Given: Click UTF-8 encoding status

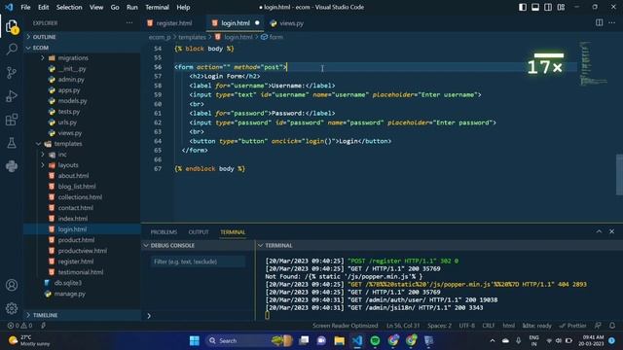Looking at the screenshot, I should (467, 326).
